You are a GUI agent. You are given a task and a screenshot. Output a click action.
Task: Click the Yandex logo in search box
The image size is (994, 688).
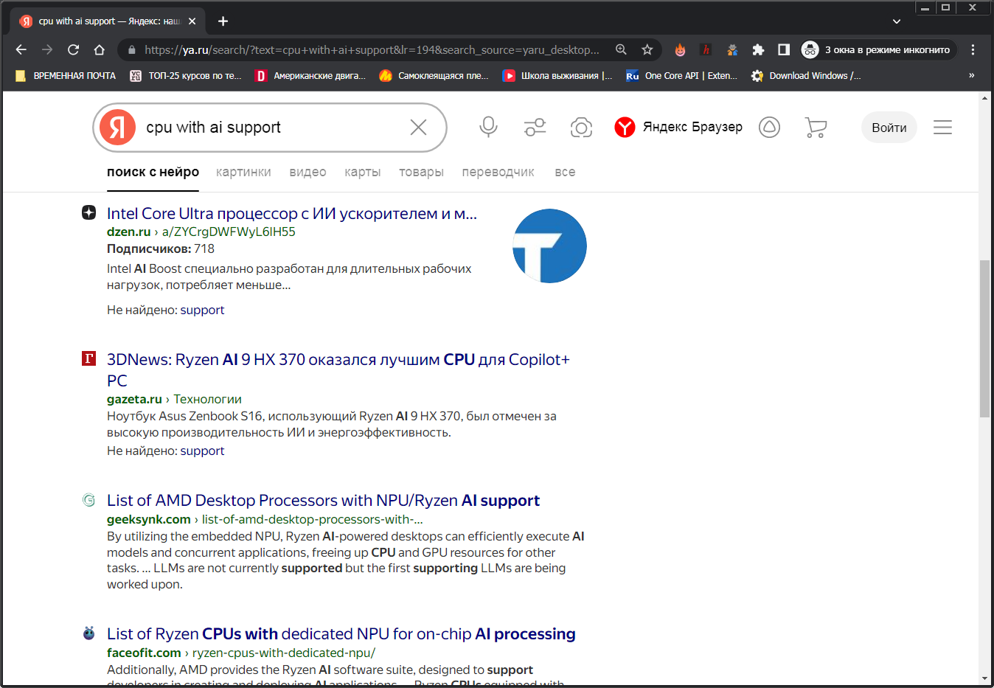click(x=118, y=128)
